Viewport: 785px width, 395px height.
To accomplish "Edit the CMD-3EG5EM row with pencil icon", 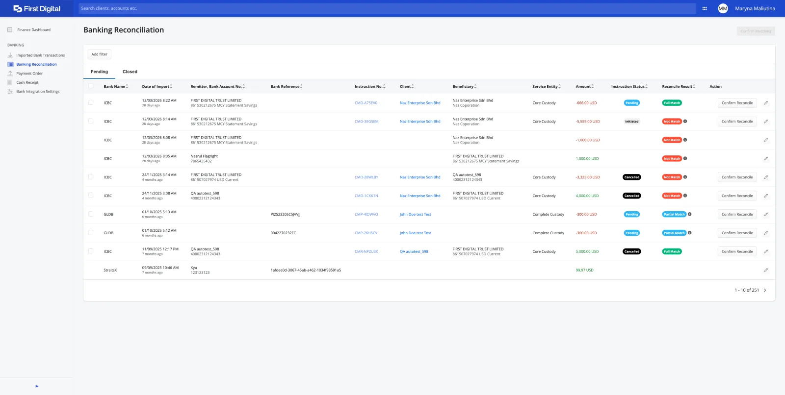I will 766,122.
